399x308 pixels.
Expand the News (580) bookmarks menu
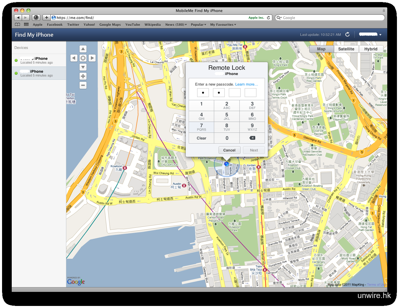[x=176, y=25]
